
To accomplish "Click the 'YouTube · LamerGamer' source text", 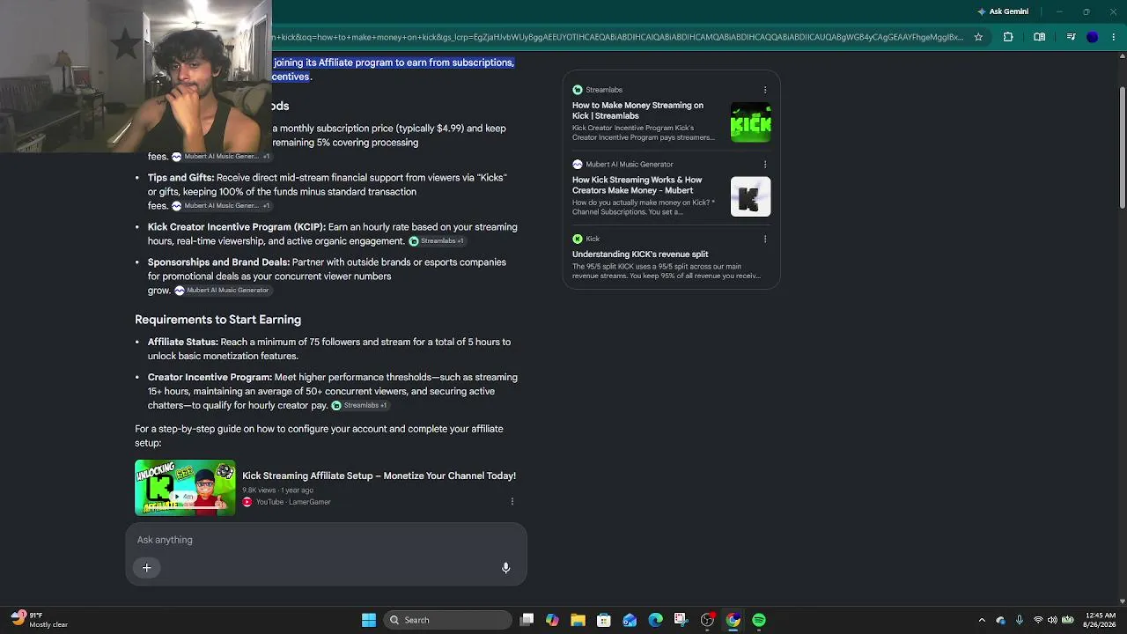I will (293, 502).
